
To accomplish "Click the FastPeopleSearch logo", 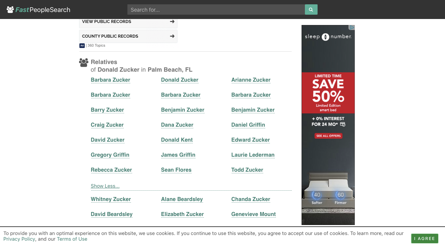I will (x=38, y=10).
